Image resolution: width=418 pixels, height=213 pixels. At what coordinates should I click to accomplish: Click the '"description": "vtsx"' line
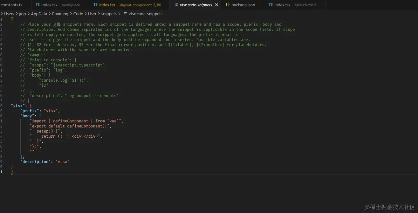tap(45, 162)
